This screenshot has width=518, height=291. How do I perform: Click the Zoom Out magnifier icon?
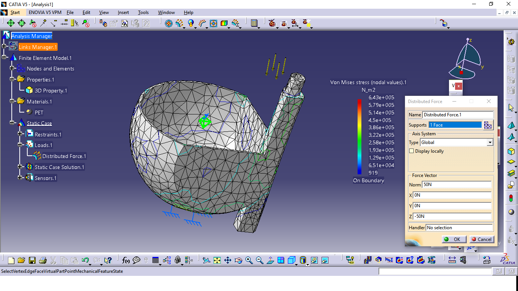pyautogui.click(x=259, y=260)
